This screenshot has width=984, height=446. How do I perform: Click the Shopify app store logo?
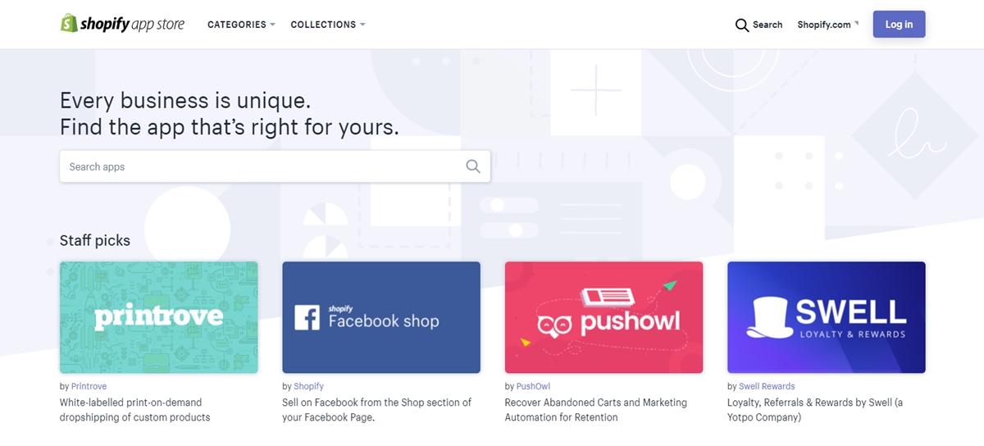tap(122, 25)
